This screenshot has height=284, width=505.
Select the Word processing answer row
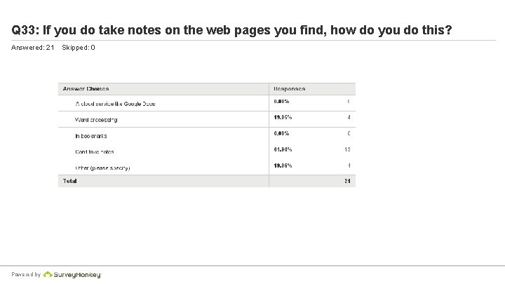click(x=96, y=120)
